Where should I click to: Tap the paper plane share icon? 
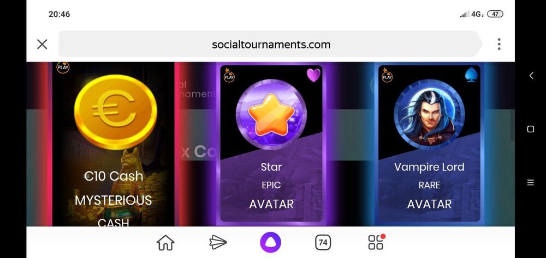tap(218, 242)
